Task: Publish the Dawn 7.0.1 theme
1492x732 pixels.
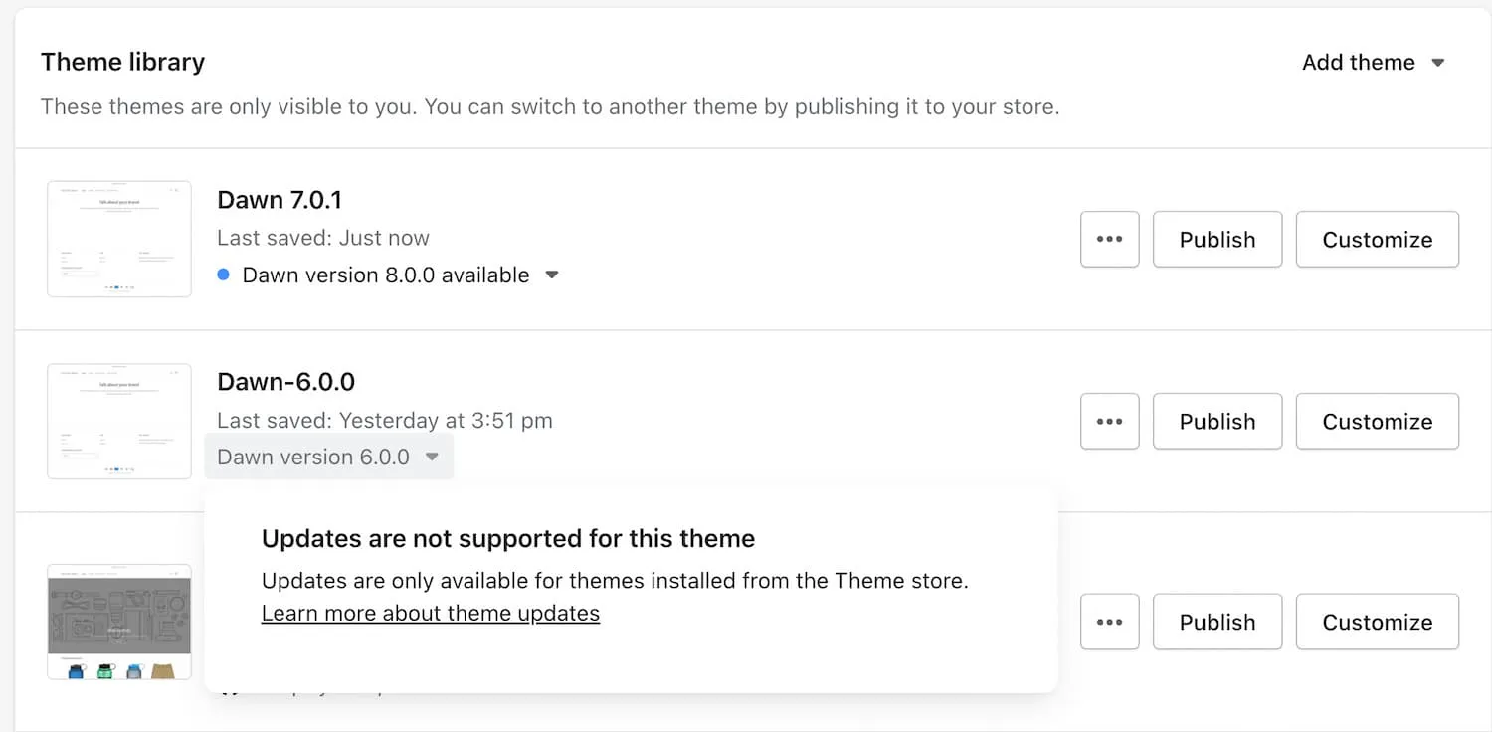Action: pyautogui.click(x=1217, y=240)
